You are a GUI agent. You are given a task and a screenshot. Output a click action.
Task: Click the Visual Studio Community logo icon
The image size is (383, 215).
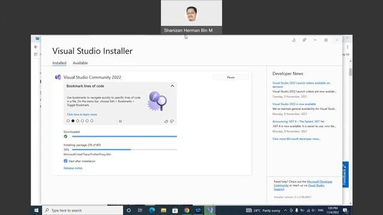(58, 77)
